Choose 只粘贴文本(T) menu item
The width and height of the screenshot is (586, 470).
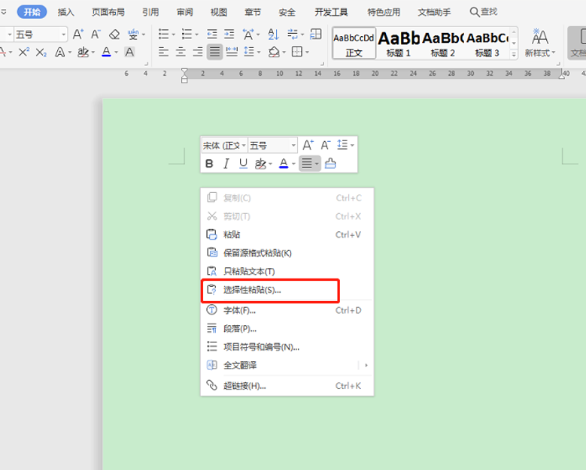[287, 271]
